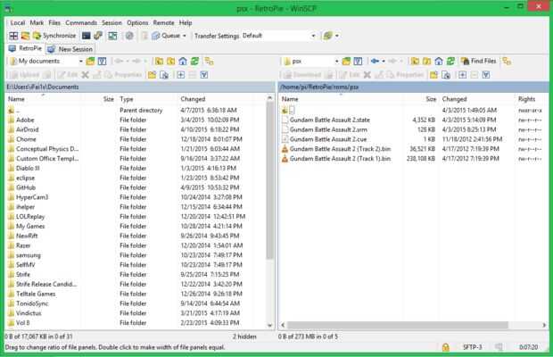Click the 2 hidden status text
This screenshot has height=357, width=553.
[244, 336]
